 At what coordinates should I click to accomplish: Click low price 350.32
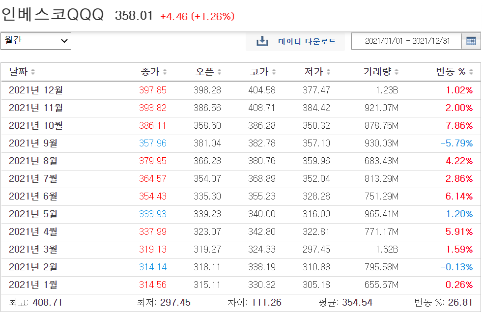(x=316, y=126)
